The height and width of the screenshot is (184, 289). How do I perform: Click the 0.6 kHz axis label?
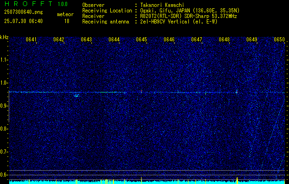4,175
